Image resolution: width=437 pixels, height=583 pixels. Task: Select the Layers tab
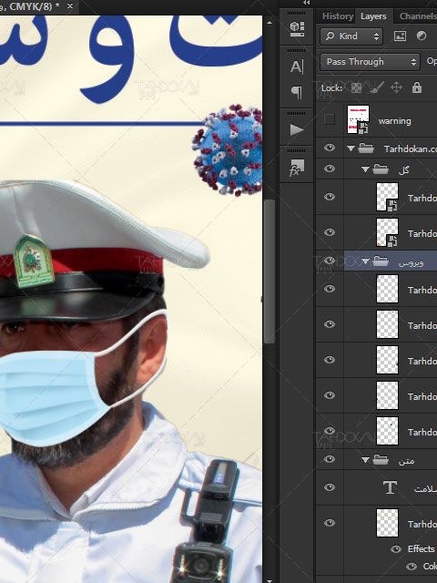coord(373,16)
